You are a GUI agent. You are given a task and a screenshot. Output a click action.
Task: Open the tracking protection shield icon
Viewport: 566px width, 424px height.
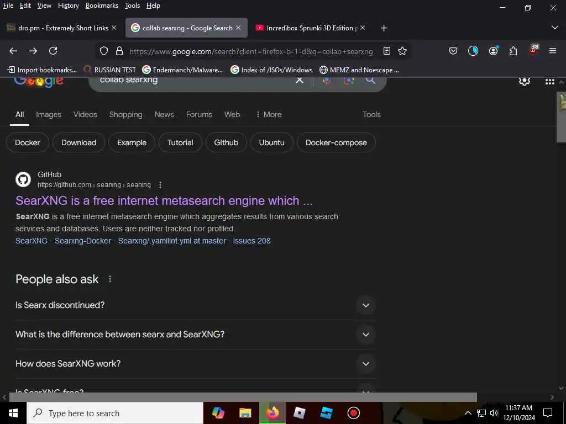(104, 51)
